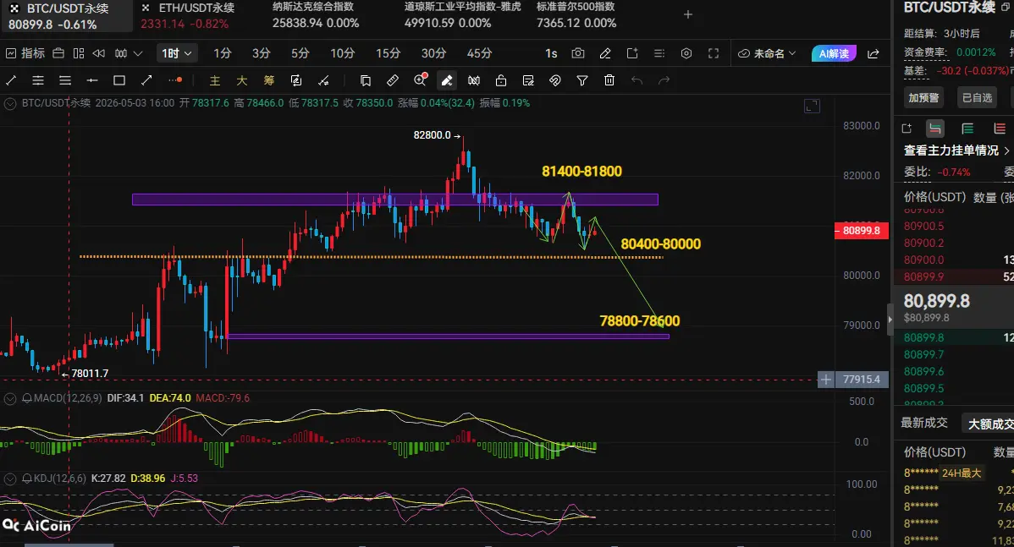1014x547 pixels.
Task: Toggle the 主 indicator button
Action: pyautogui.click(x=215, y=80)
